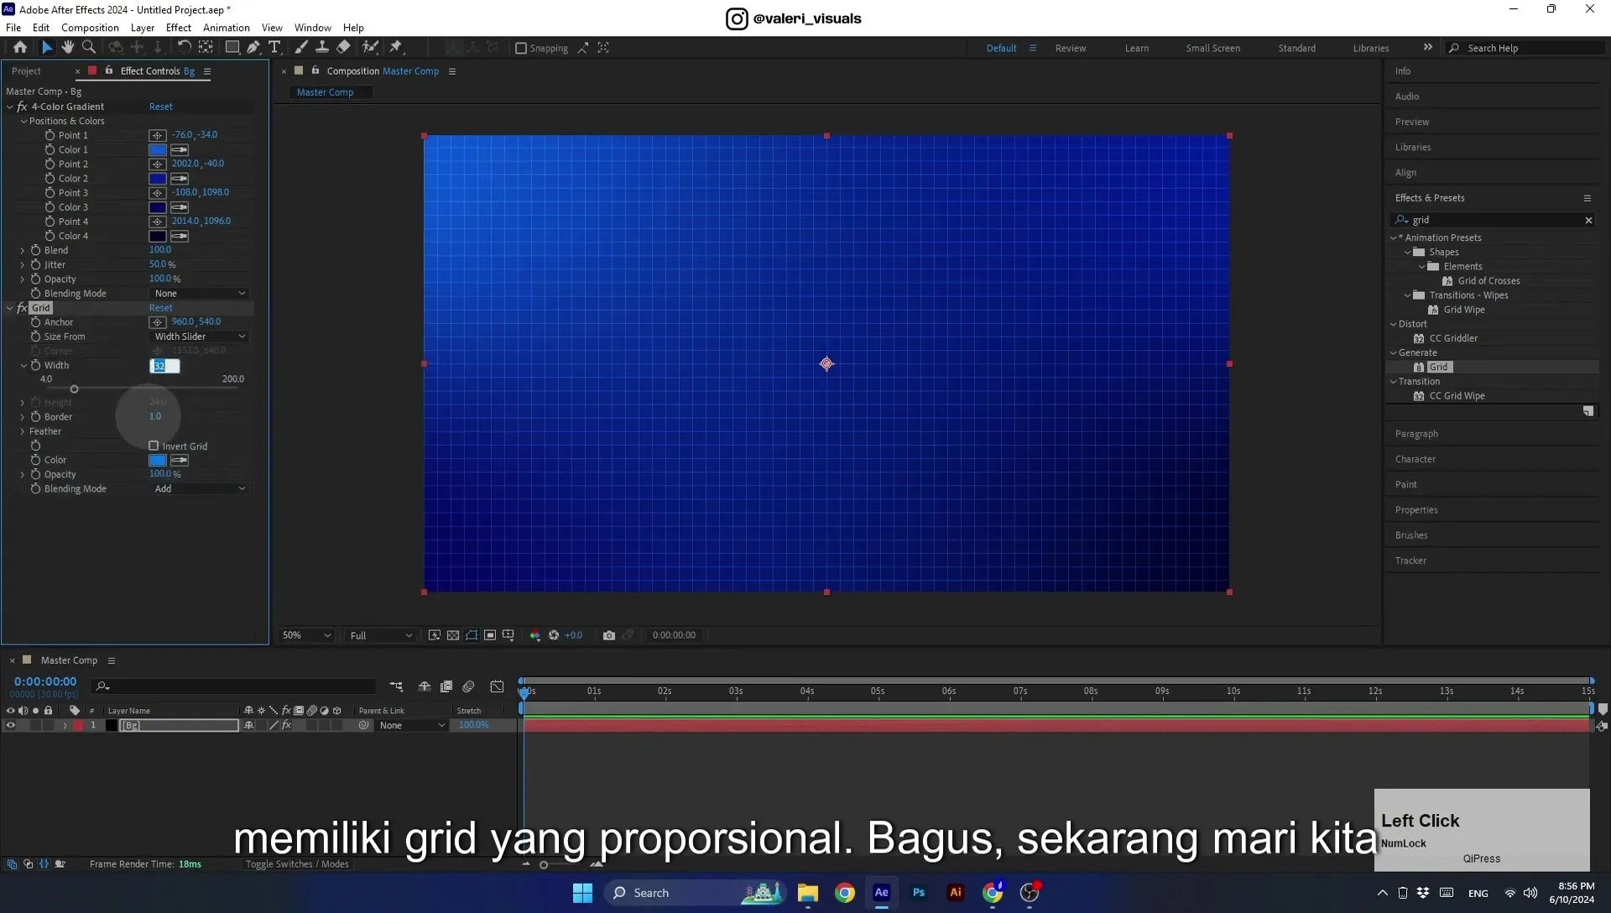Clear the grid search in Effects & Presets
This screenshot has height=913, width=1611.
pyautogui.click(x=1588, y=220)
